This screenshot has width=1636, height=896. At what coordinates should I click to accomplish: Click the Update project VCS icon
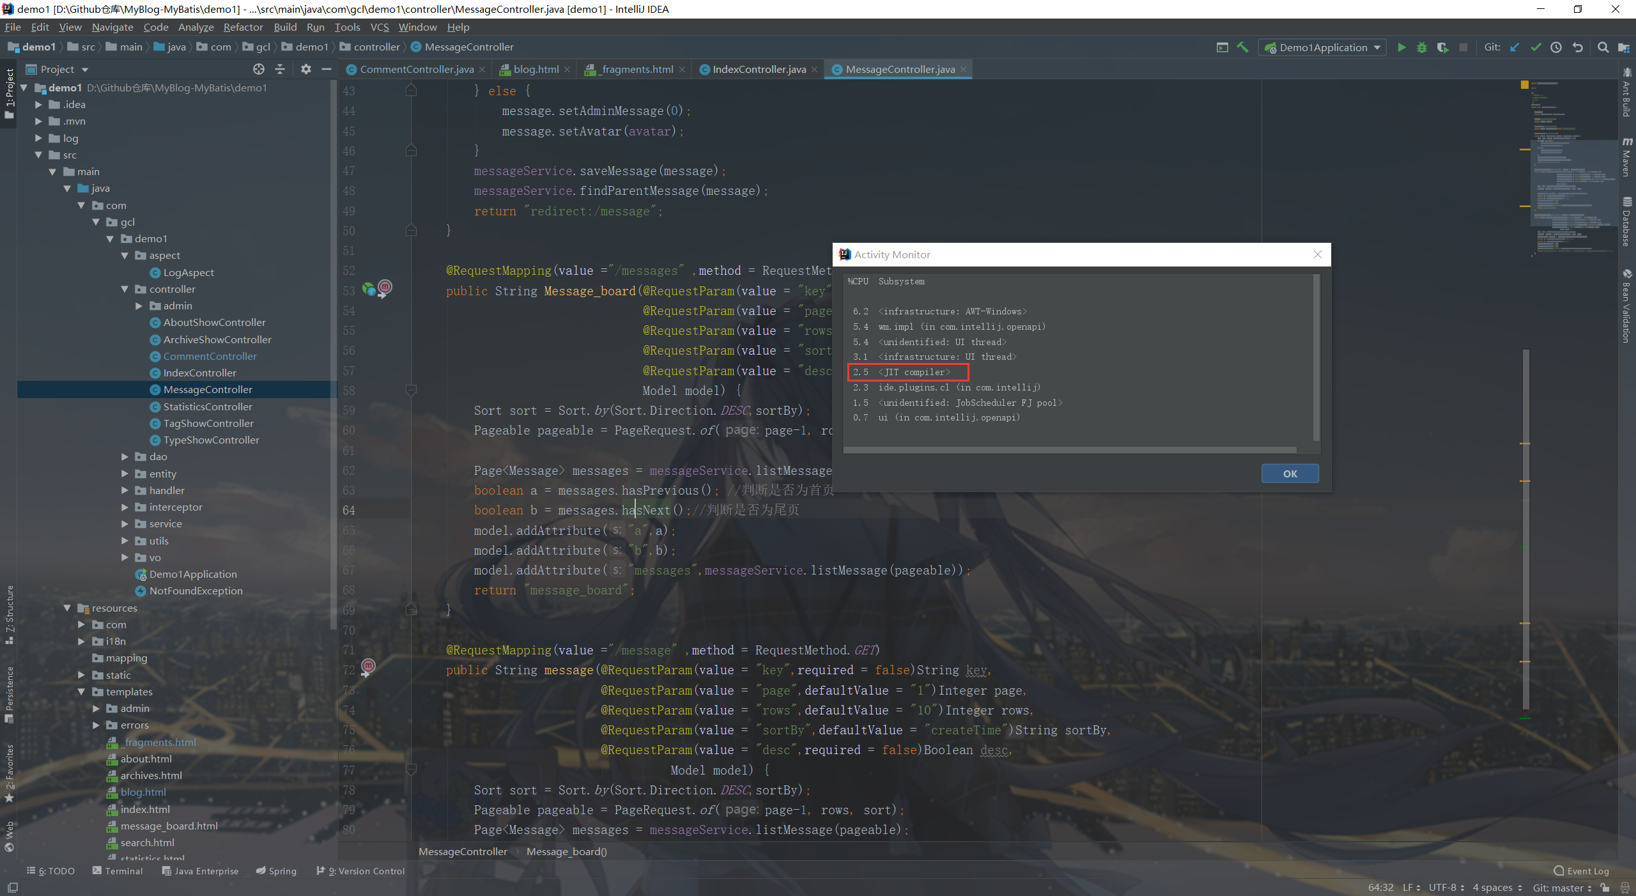1517,47
